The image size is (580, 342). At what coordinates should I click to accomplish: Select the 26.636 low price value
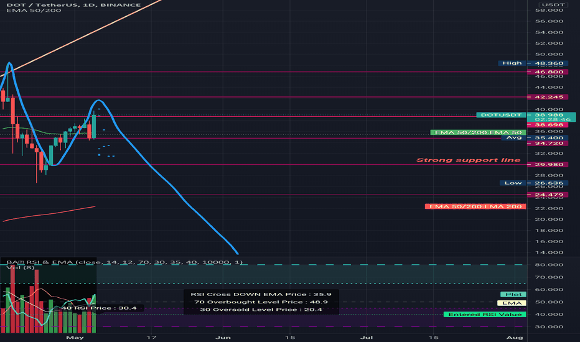coord(549,183)
